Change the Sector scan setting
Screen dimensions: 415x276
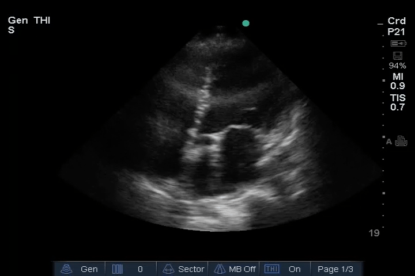(191, 269)
